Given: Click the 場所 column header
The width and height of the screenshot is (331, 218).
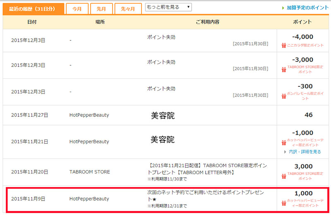Looking at the screenshot, I should click(100, 22).
